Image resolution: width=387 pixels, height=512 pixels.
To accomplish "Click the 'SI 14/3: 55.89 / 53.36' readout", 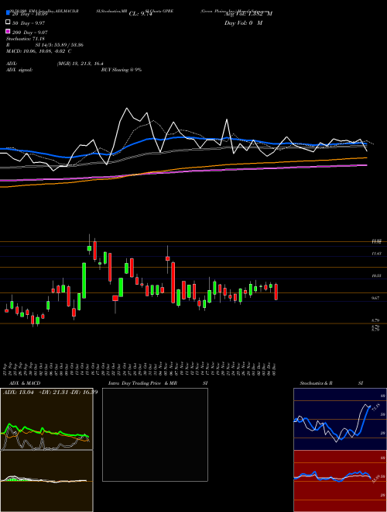I will 60,45.
